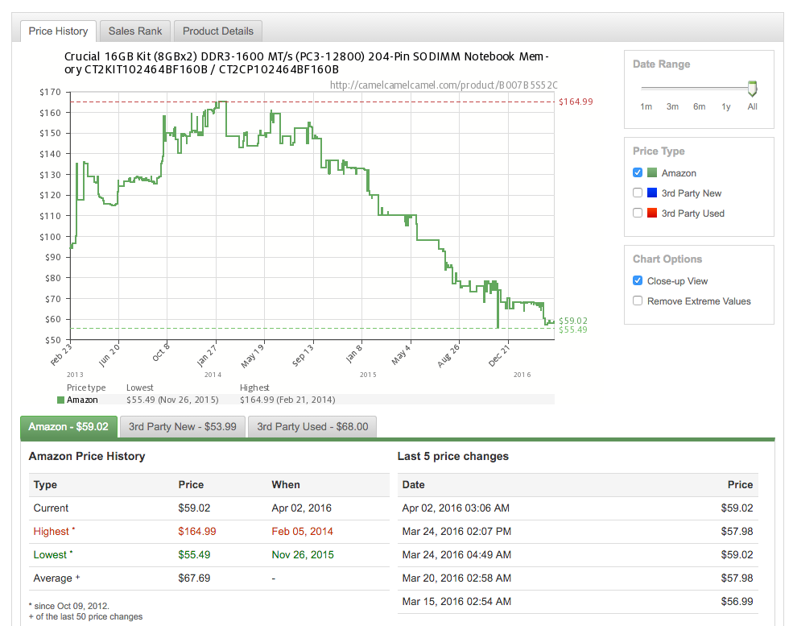Click the red 3rd Party Used swatch
This screenshot has height=626, width=793.
tap(652, 213)
